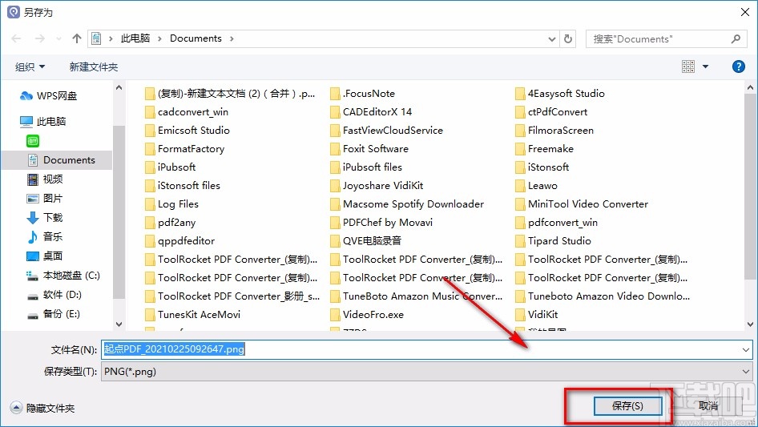
Task: Open 桌面 in sidebar
Action: point(45,256)
